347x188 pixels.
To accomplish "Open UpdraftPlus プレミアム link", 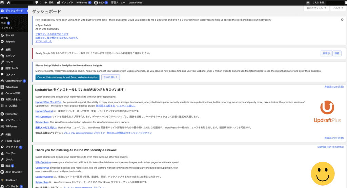I will coord(48,102).
